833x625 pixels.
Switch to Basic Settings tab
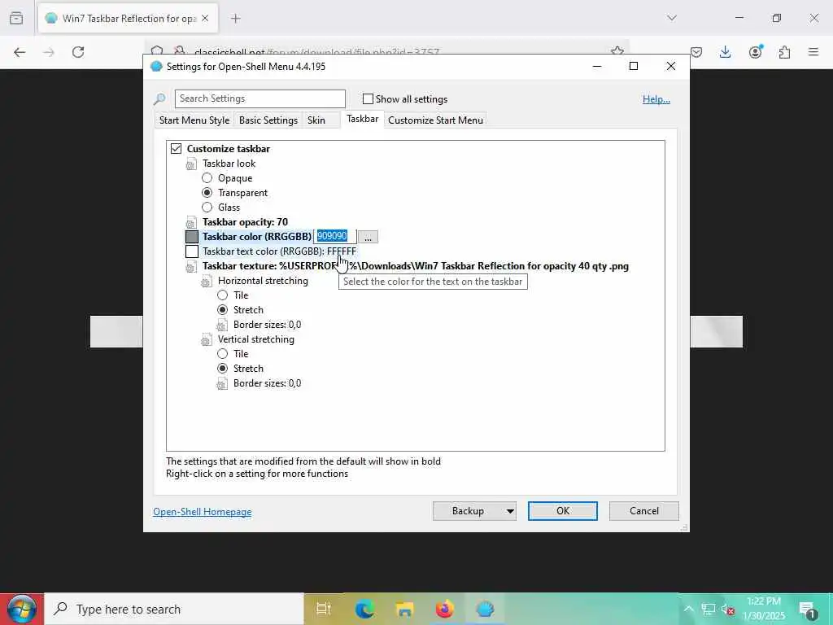coord(268,120)
